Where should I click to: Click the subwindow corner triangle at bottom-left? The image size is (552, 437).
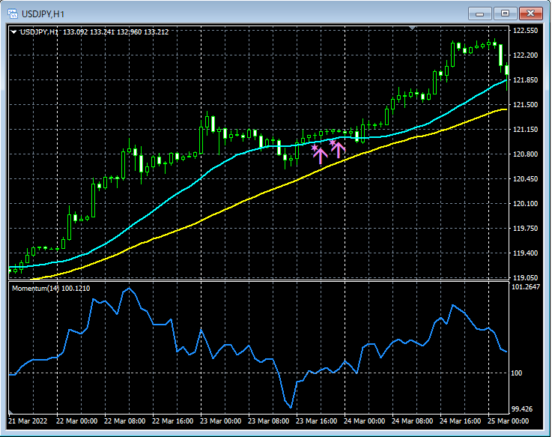10,412
